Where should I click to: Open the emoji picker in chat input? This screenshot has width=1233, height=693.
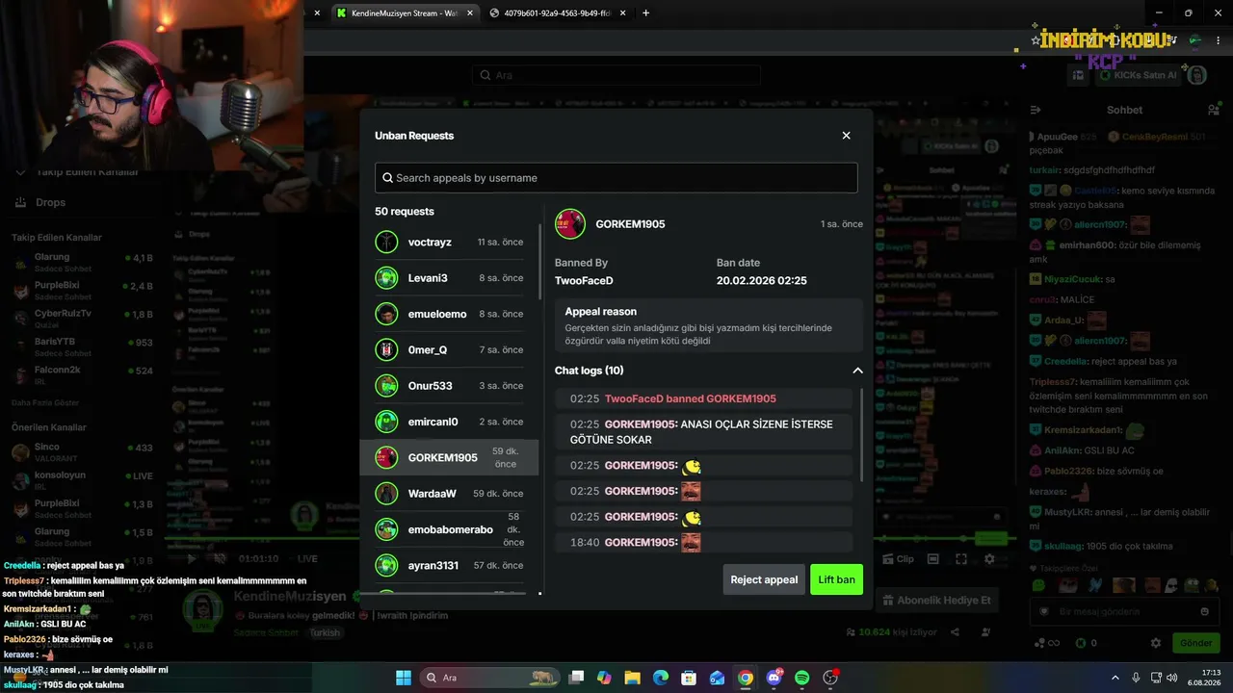coord(1204,611)
